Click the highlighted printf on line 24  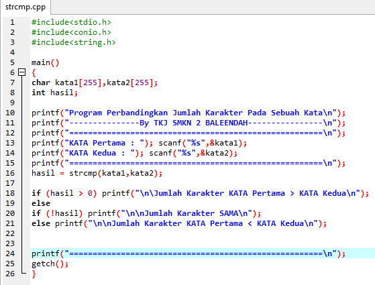point(189,253)
